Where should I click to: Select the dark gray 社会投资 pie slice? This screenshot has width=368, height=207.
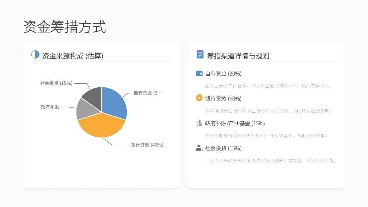tap(93, 97)
